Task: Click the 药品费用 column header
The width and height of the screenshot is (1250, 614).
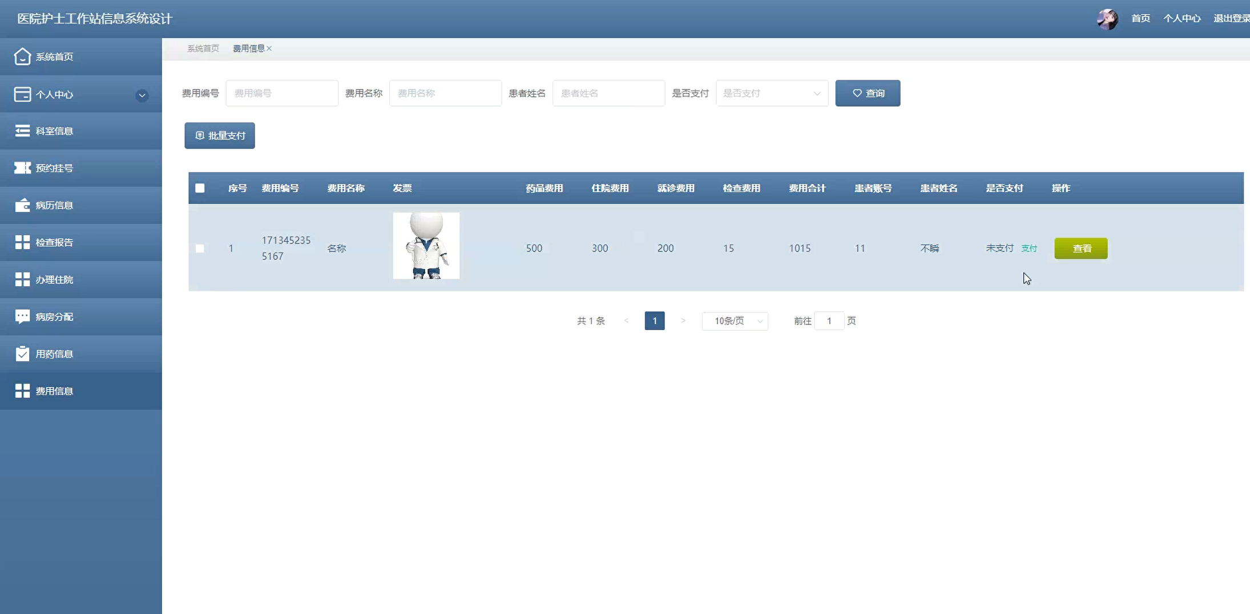Action: [545, 188]
